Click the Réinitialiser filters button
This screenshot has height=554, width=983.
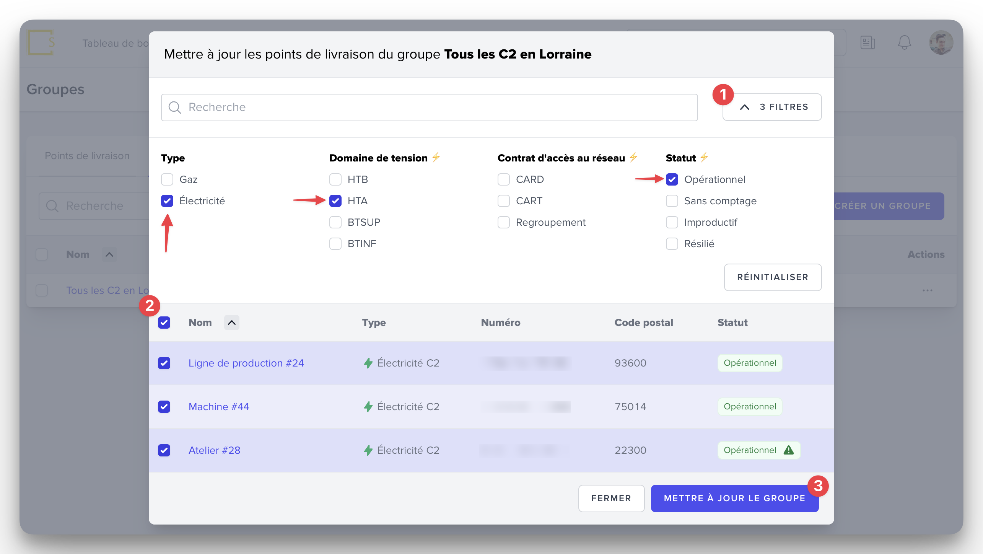coord(772,277)
